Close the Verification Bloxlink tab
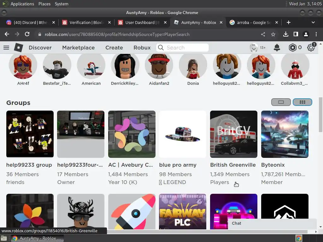The width and height of the screenshot is (323, 242). click(x=109, y=22)
